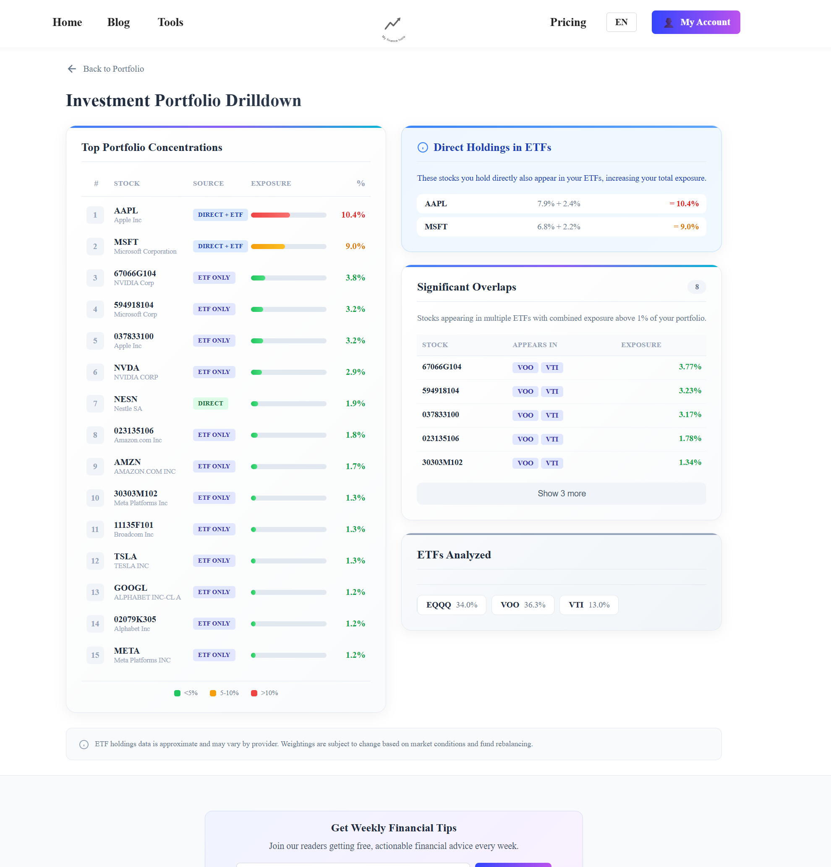Screen dimensions: 831x867
Task: Click the DIRECT badge for NESN
Action: click(210, 403)
